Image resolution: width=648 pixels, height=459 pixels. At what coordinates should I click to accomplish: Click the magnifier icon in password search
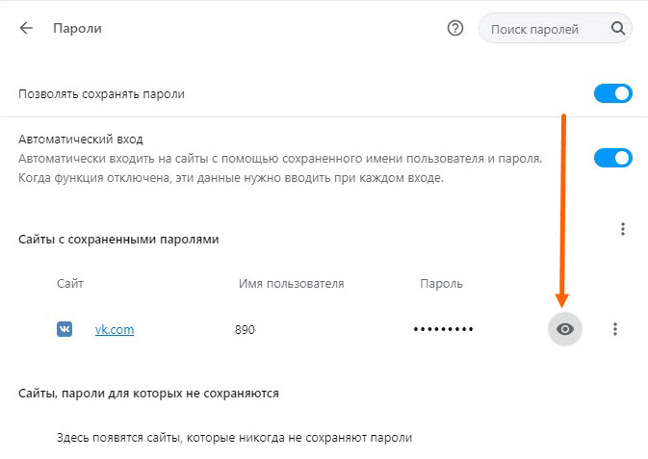618,29
